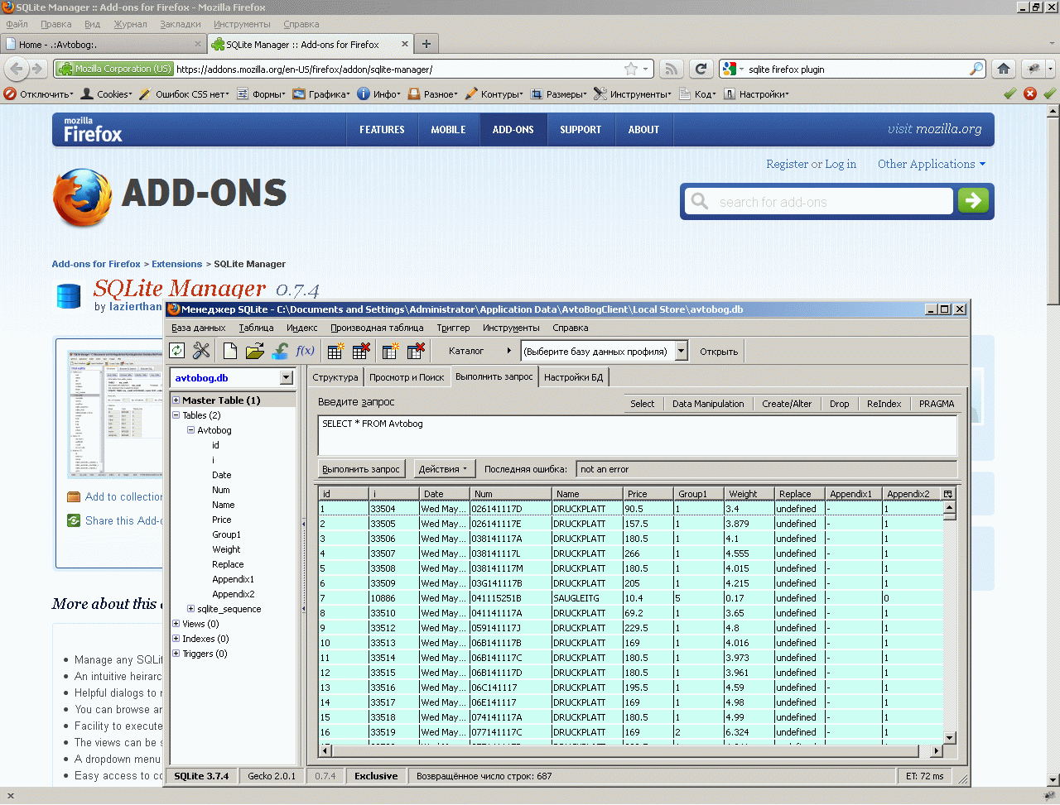Open the База данных menu
Image resolution: width=1060 pixels, height=805 pixels.
tap(199, 328)
